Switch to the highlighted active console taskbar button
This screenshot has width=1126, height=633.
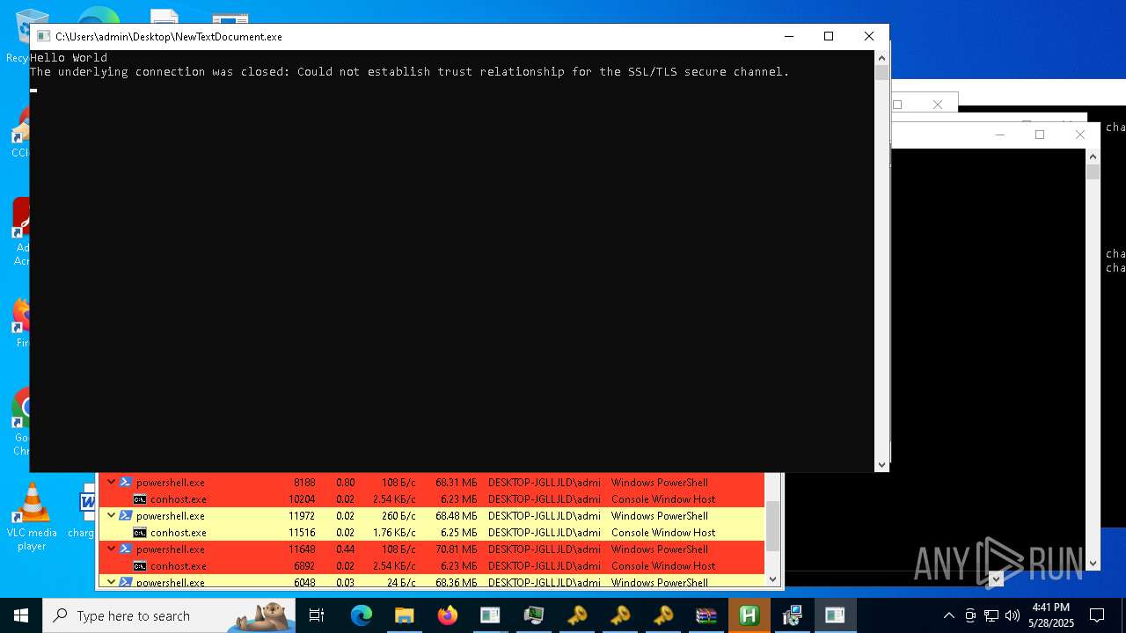(835, 615)
